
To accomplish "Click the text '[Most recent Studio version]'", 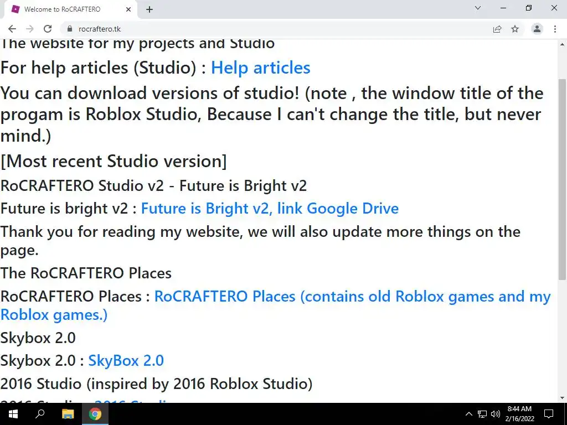I will click(114, 161).
